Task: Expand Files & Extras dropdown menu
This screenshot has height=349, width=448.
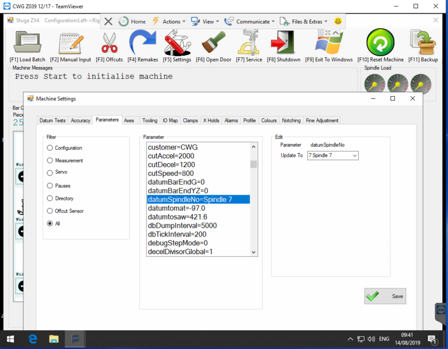Action: pos(304,22)
